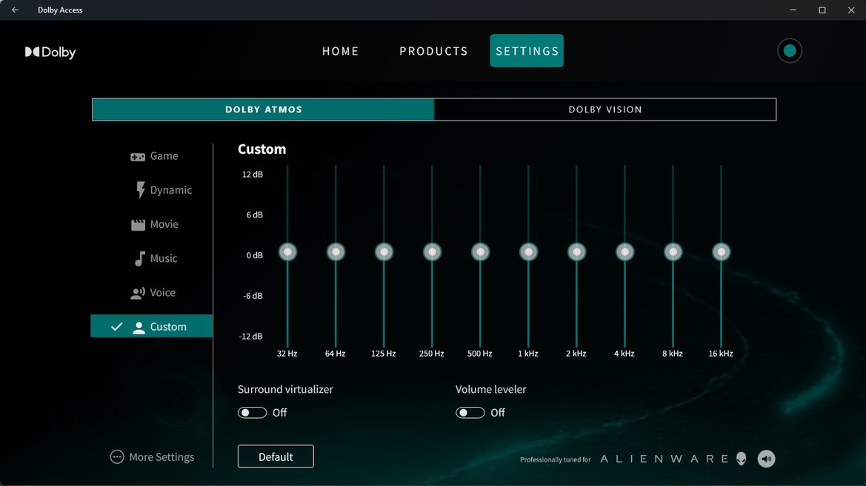Click the Alienware alien head logo
Screen dimensions: 866x486
tap(742, 459)
